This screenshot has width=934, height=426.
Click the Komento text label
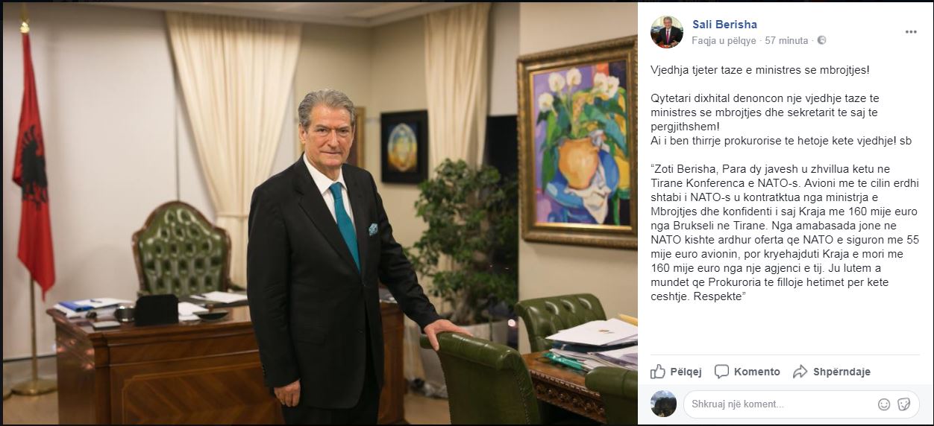pyautogui.click(x=756, y=372)
